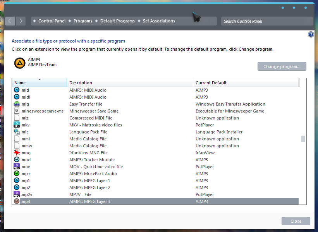Click the file icon beside .mid
Screen dimensions: 318x232
[17, 90]
